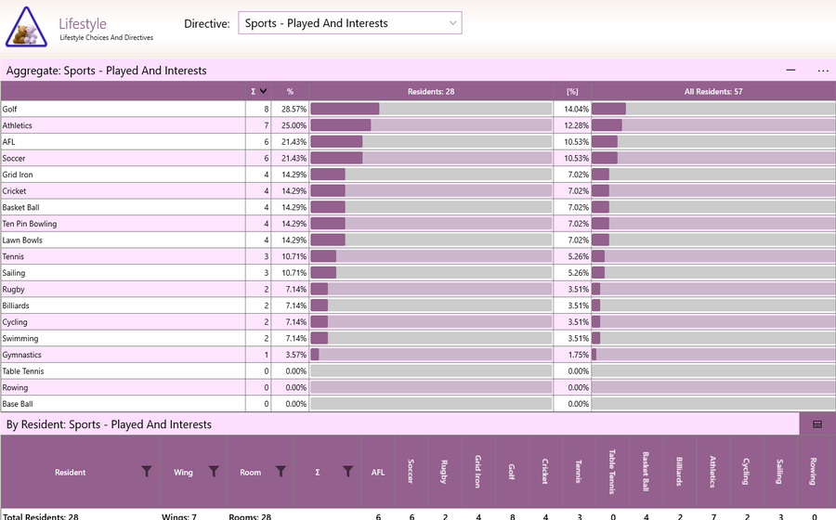
Task: Click the AFL column header
Action: point(378,472)
